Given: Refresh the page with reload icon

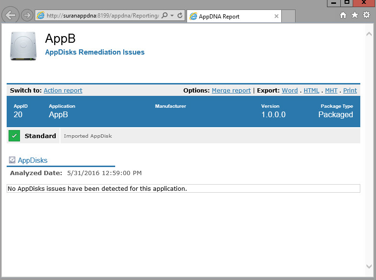Looking at the screenshot, I should point(180,15).
